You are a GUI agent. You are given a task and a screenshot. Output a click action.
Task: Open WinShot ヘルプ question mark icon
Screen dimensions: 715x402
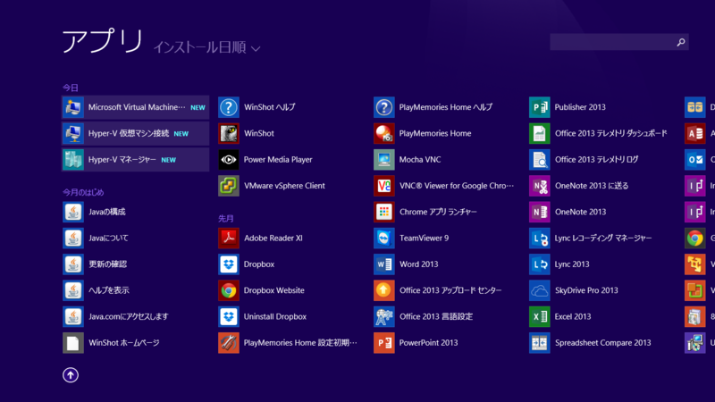(x=229, y=107)
